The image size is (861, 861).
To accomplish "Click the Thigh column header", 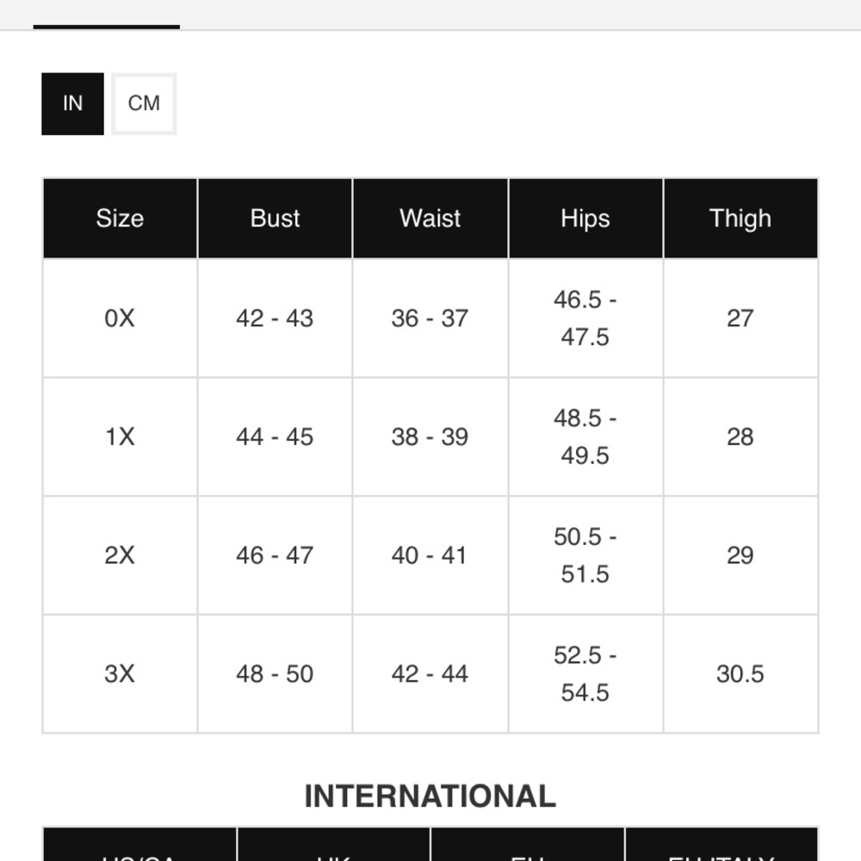I will pyautogui.click(x=740, y=218).
